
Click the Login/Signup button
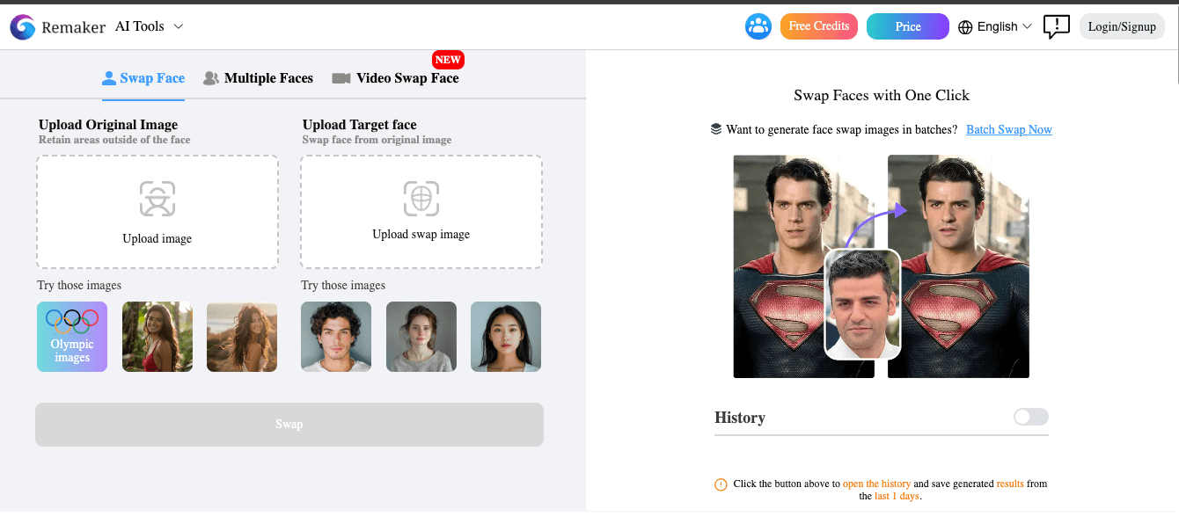(1122, 26)
